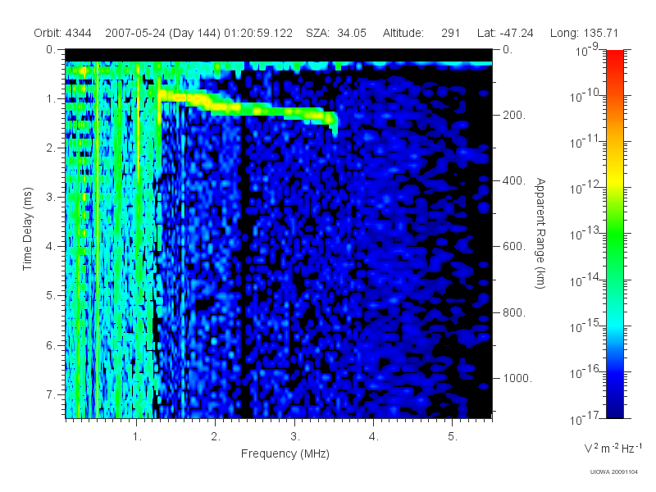The width and height of the screenshot is (656, 492).
Task: Click the V² m⁻² Hz⁻¹ unit label
Action: (613, 449)
